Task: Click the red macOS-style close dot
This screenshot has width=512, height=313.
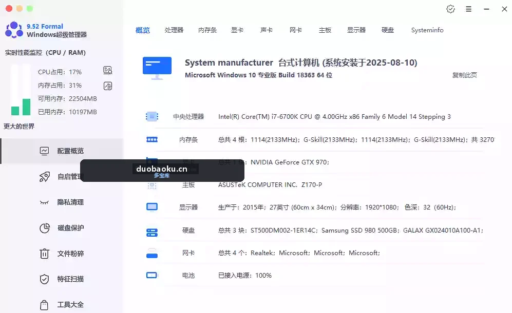Action: pos(9,9)
